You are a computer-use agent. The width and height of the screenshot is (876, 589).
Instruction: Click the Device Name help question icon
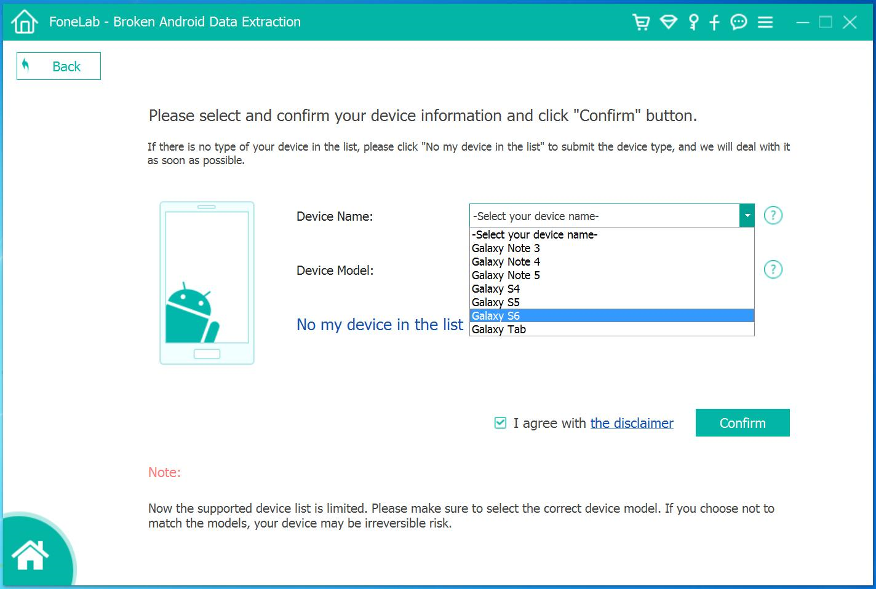click(773, 216)
